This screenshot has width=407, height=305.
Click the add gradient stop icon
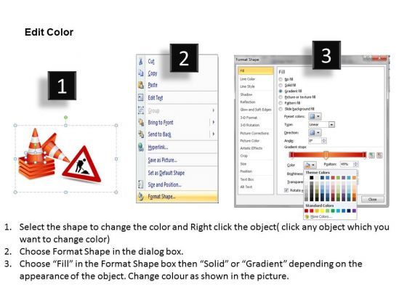tap(371, 155)
